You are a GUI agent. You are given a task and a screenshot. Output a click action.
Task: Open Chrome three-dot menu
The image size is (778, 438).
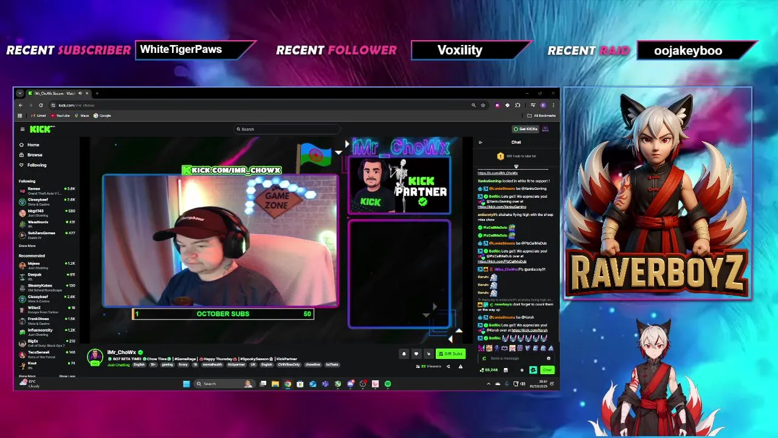point(553,105)
